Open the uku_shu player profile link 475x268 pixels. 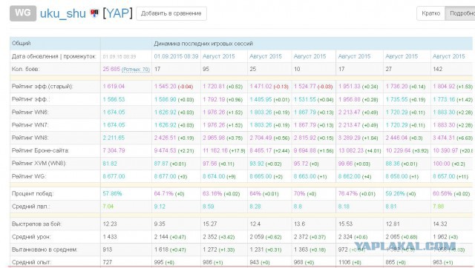coord(62,13)
